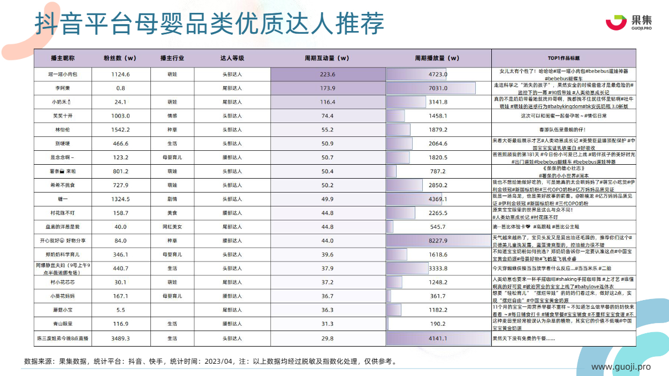Click the interaction value 116.4

(x=328, y=102)
